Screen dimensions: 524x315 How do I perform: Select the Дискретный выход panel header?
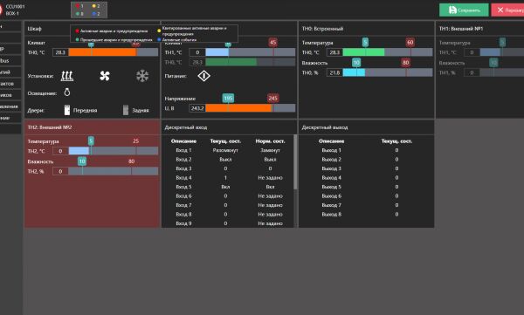tap(367, 127)
